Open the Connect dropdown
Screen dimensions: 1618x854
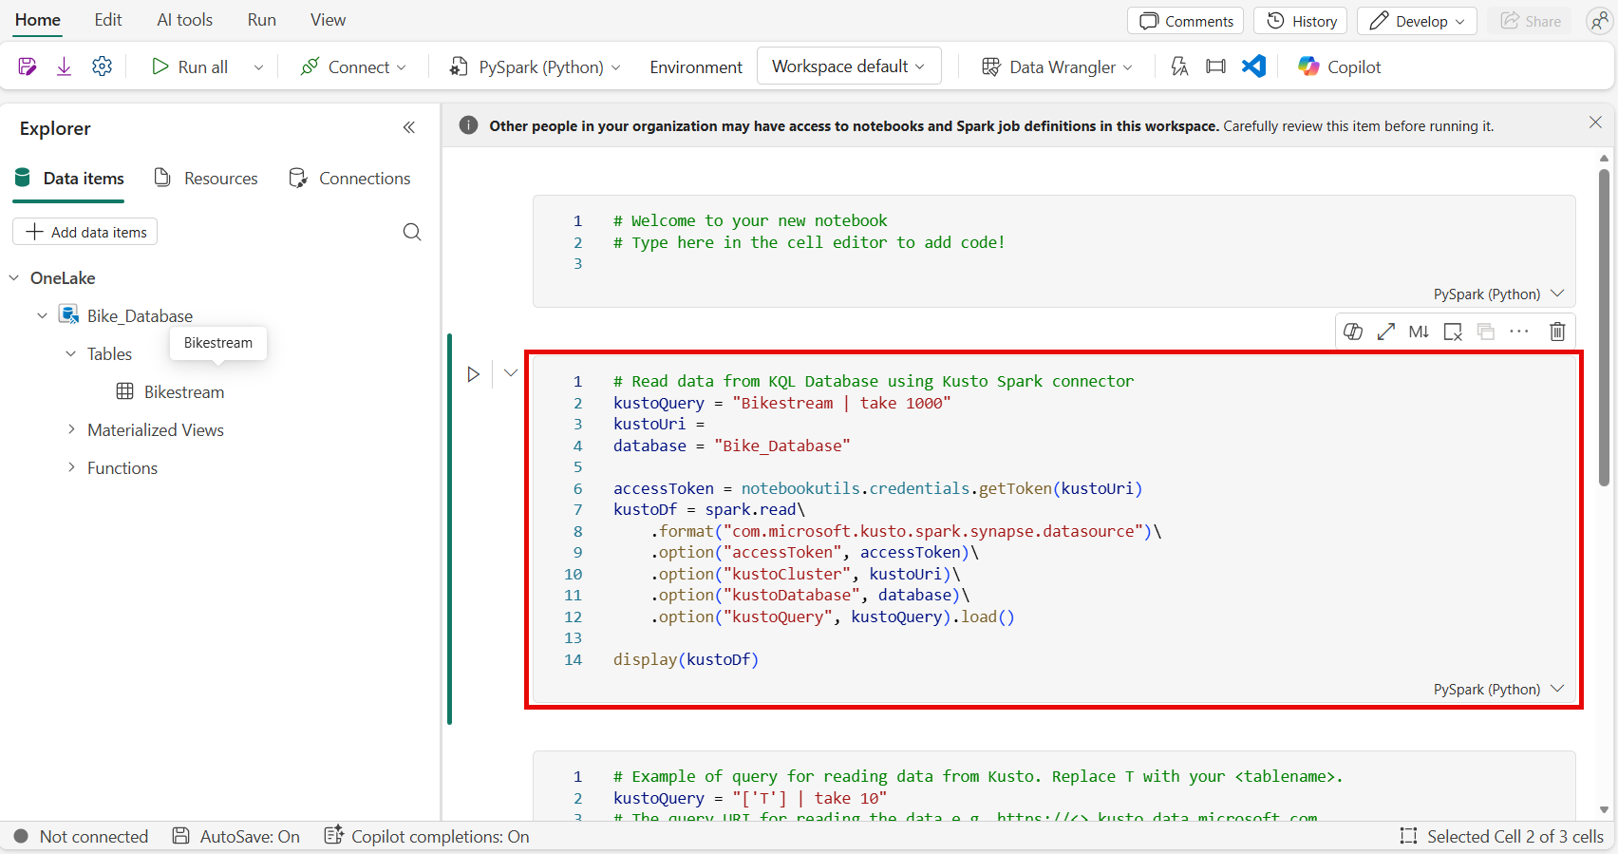coord(353,66)
